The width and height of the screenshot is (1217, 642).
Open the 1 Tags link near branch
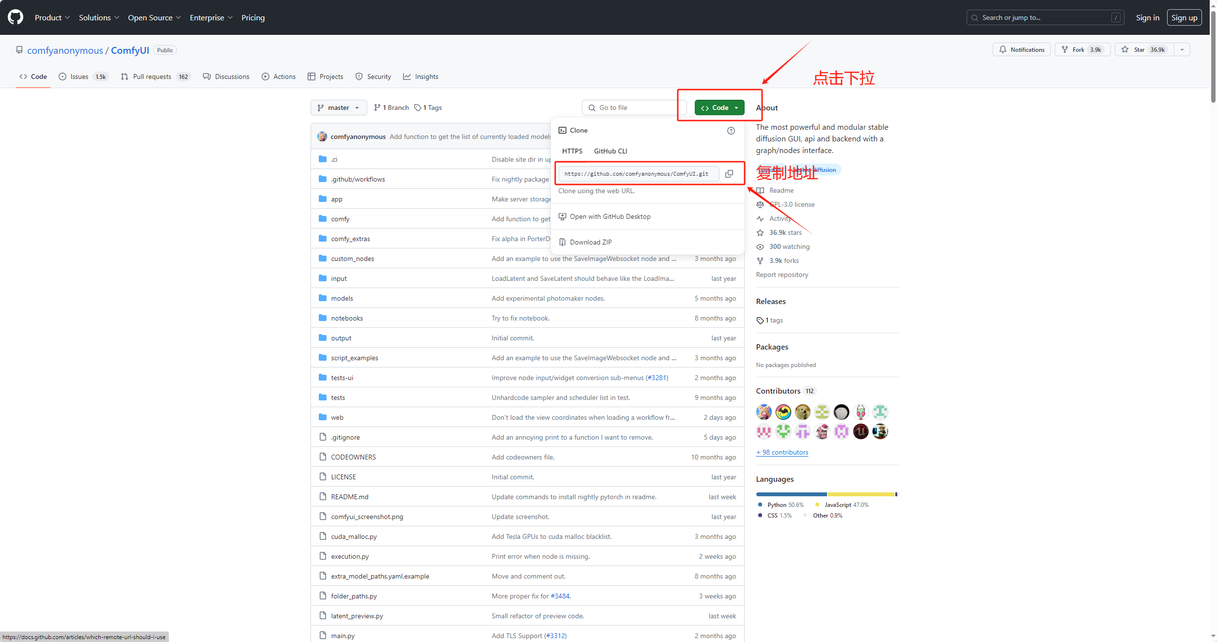(x=428, y=107)
